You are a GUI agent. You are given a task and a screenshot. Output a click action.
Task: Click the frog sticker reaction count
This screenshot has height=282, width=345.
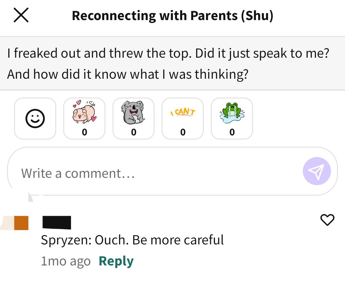click(x=232, y=132)
